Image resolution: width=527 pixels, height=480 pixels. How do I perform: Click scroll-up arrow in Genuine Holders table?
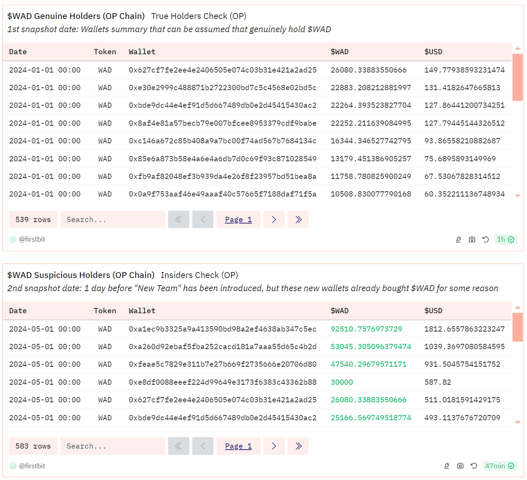(518, 48)
